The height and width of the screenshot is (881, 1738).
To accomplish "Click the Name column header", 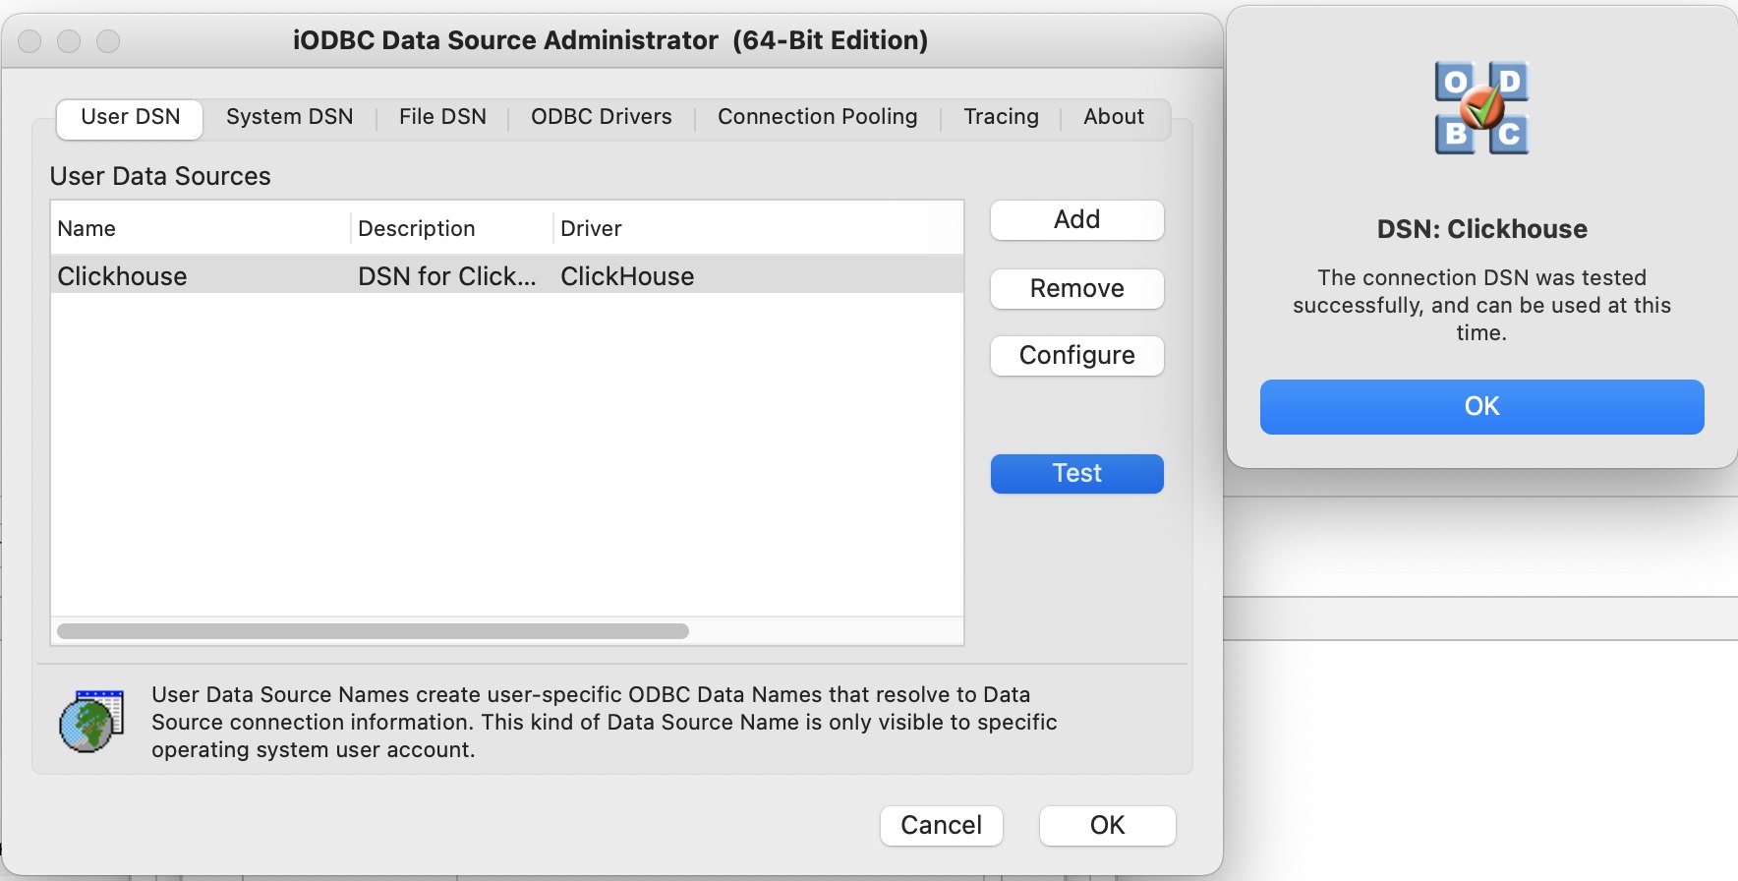I will point(201,228).
